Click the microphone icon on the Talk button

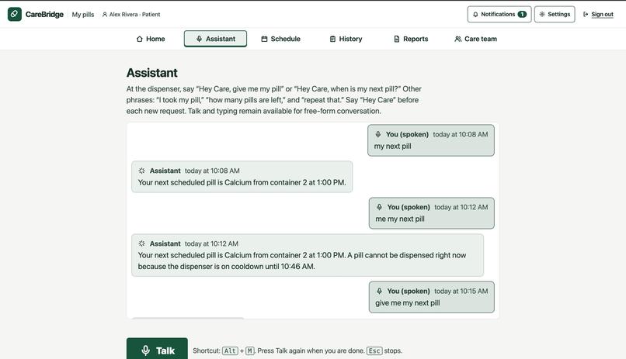(146, 350)
